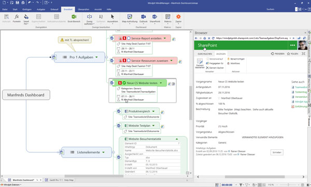
Task: Click the focus mode icon beside FOLGEN
Action: click(303, 53)
